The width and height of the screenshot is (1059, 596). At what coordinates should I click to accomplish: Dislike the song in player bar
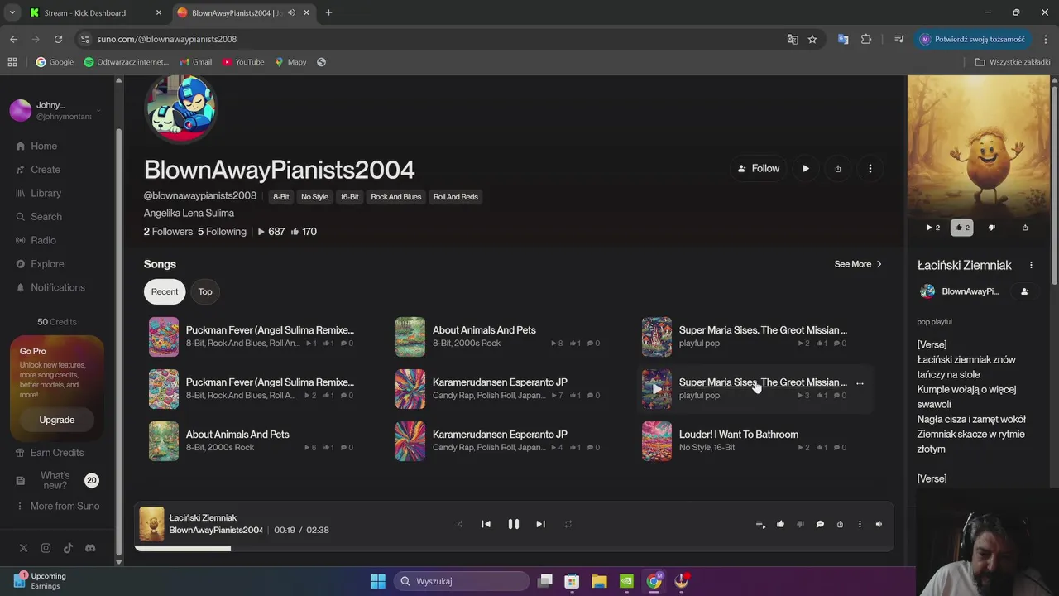[x=800, y=524]
